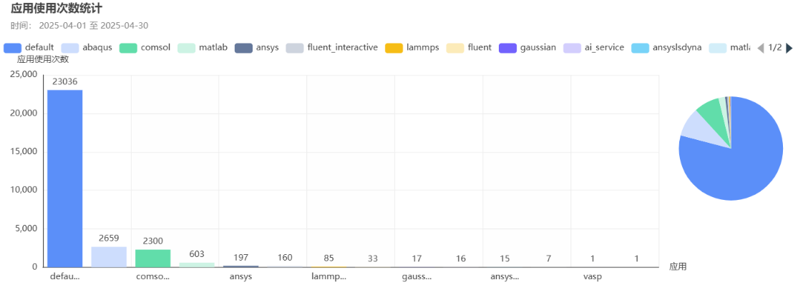Hide the abaqus legend series

tap(86, 48)
